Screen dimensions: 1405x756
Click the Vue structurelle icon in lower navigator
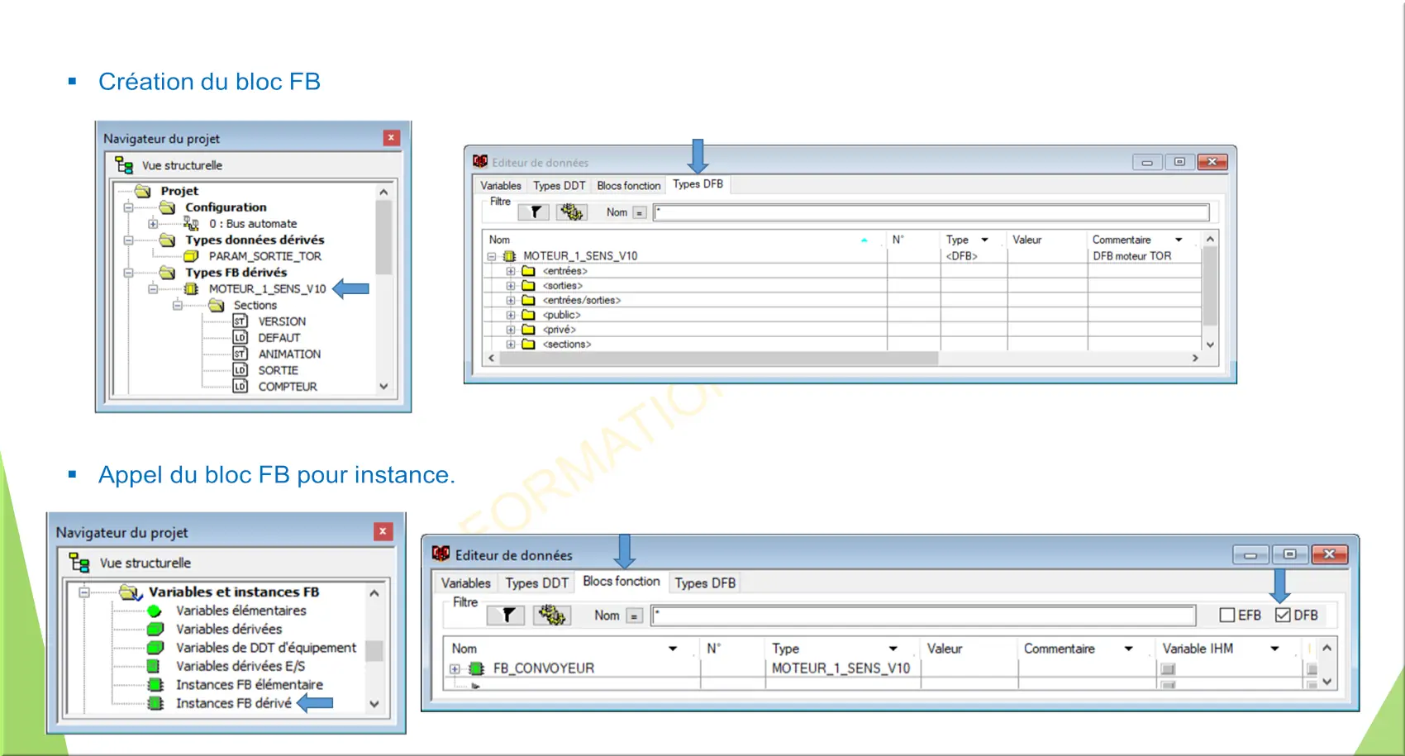pyautogui.click(x=79, y=563)
